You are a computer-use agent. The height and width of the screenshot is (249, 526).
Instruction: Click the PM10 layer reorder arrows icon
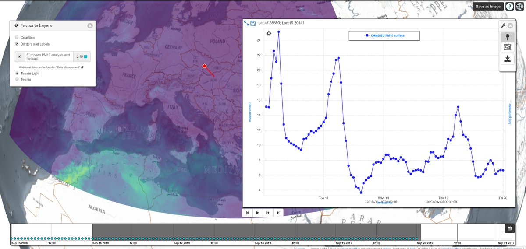(x=78, y=57)
